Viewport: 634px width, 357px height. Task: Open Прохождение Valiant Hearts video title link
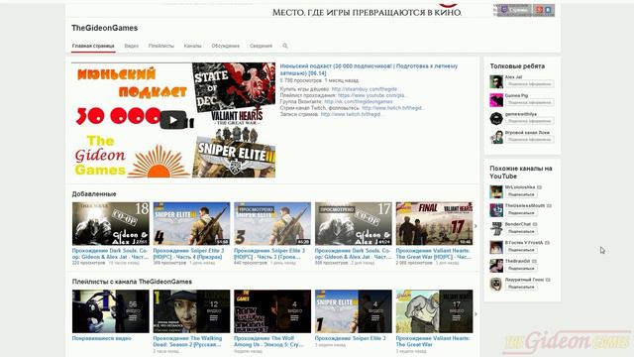[x=434, y=254]
